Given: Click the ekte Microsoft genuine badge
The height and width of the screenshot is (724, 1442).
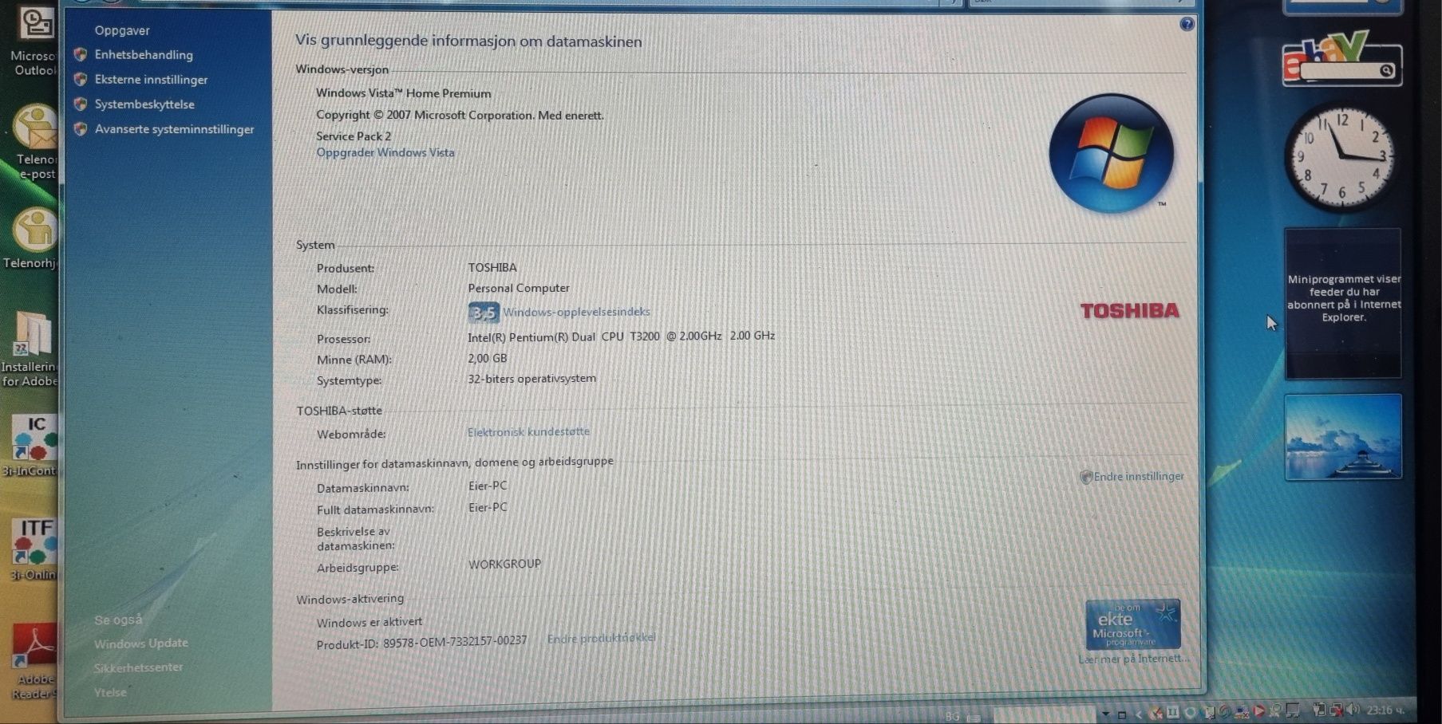Looking at the screenshot, I should [1132, 624].
